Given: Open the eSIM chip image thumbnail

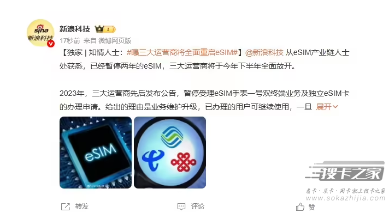Looking at the screenshot, I should (x=96, y=153).
